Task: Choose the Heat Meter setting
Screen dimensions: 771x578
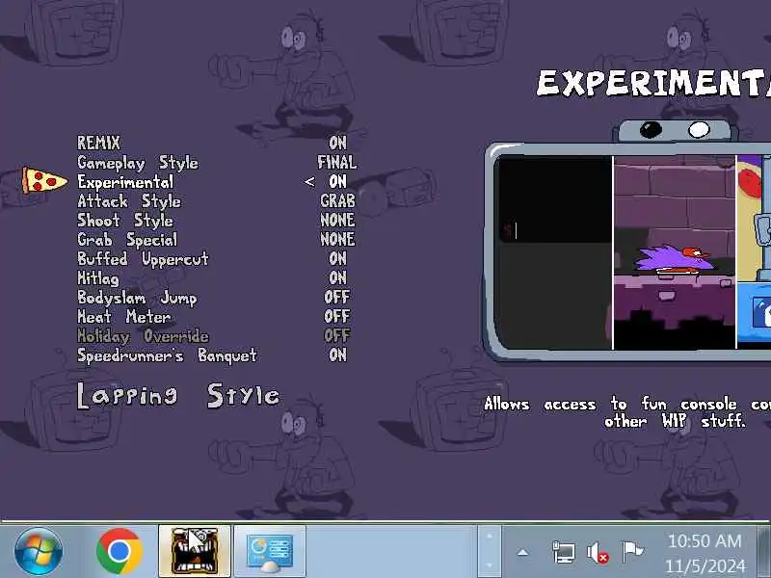Action: [x=124, y=317]
